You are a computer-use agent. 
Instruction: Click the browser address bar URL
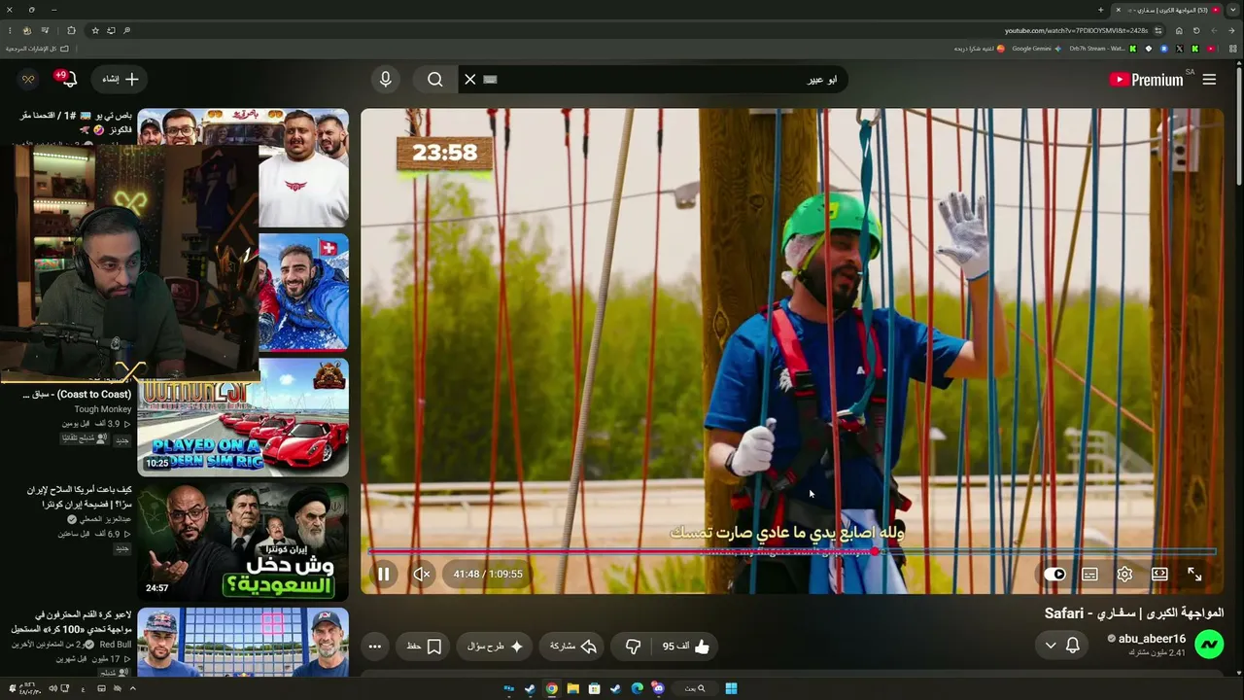pos(1076,30)
